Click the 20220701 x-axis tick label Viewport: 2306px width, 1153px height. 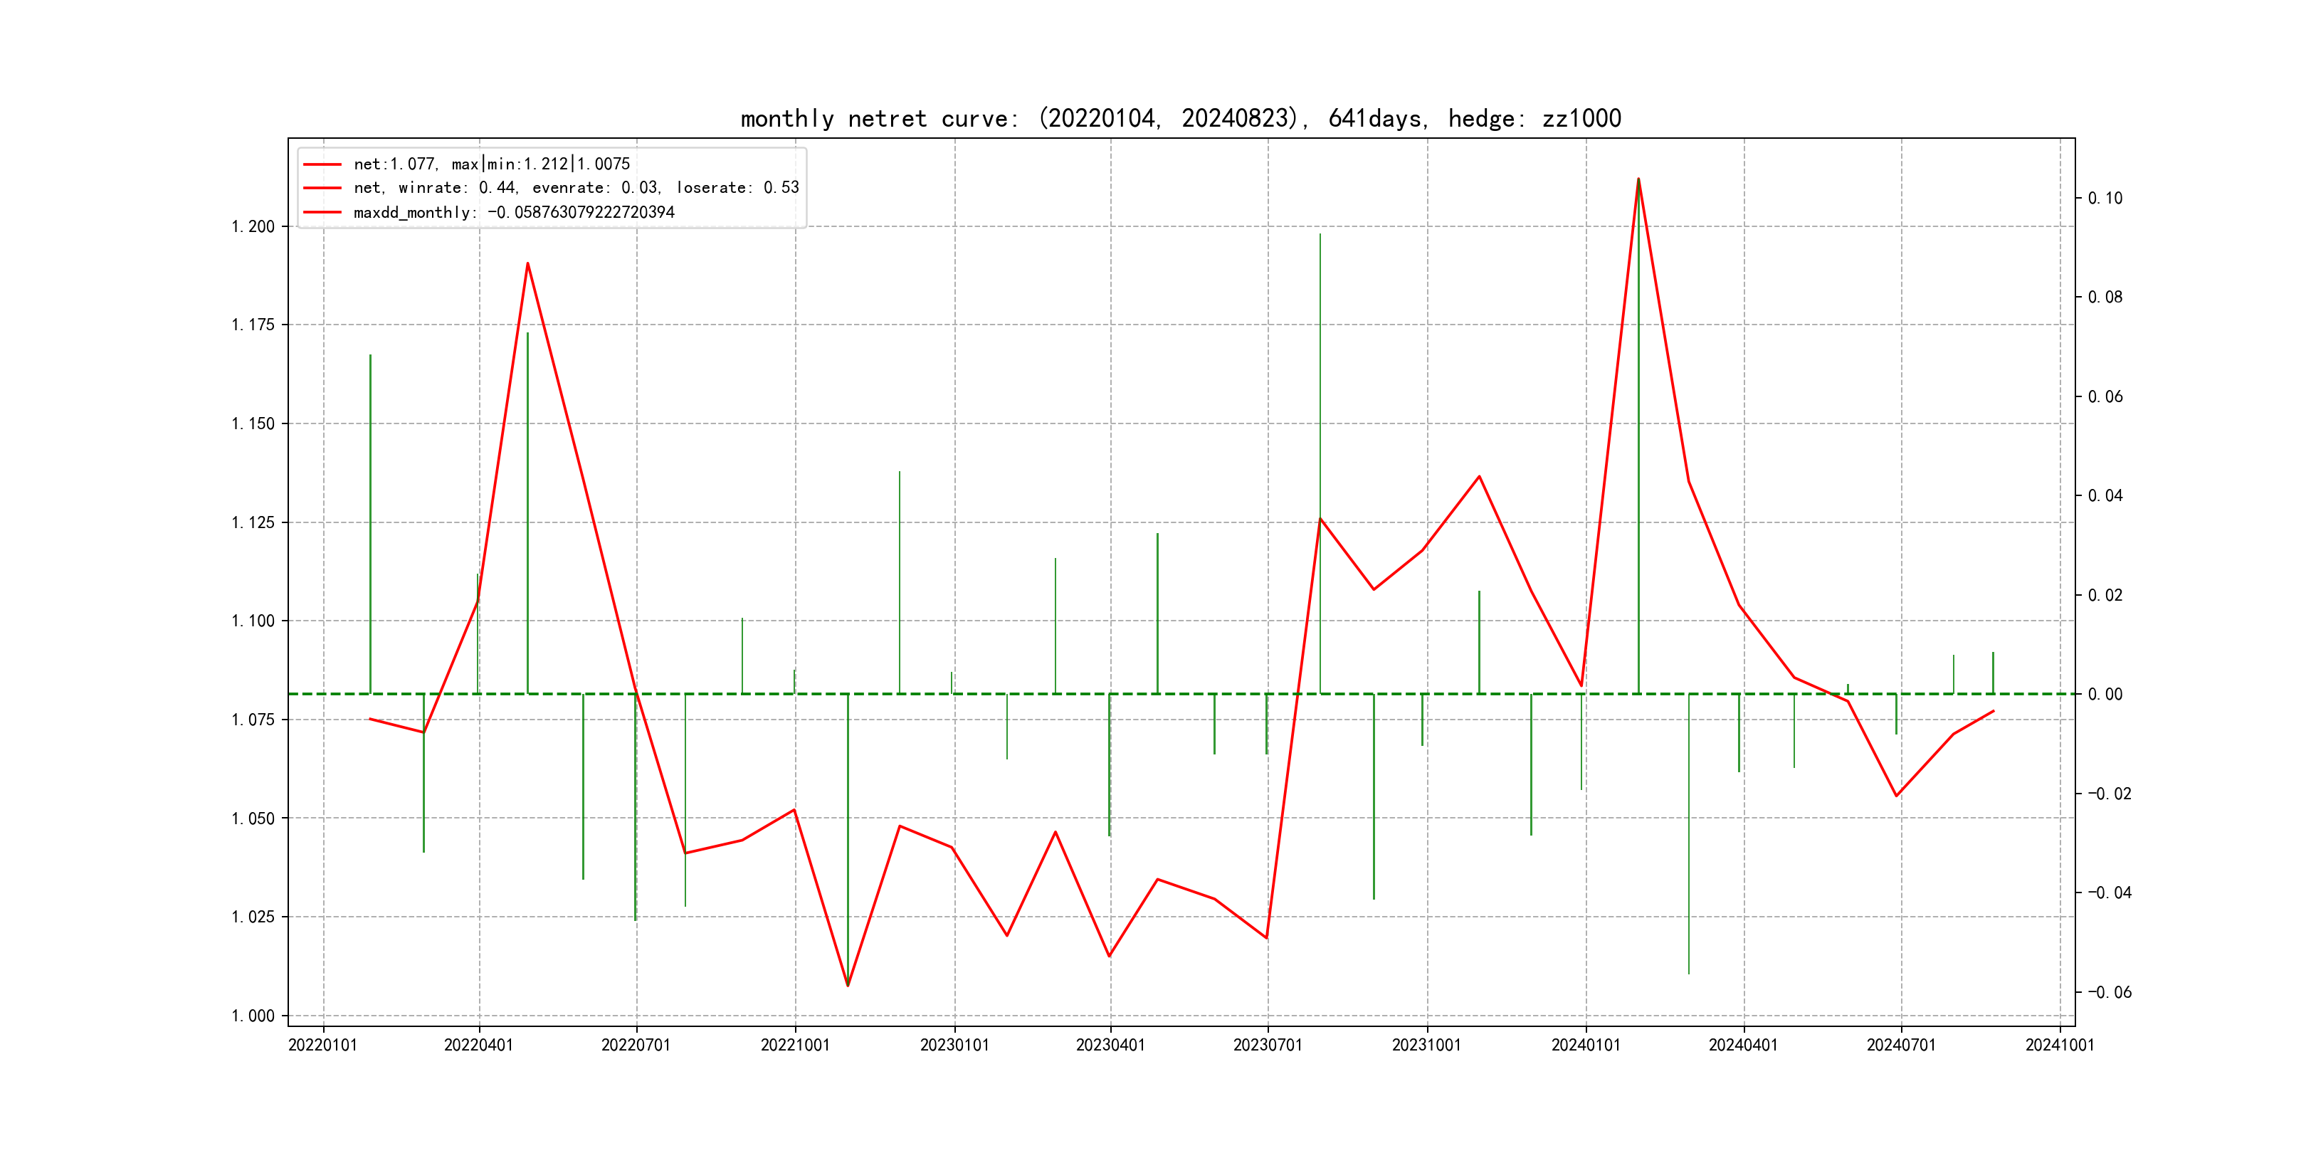[x=636, y=1045]
